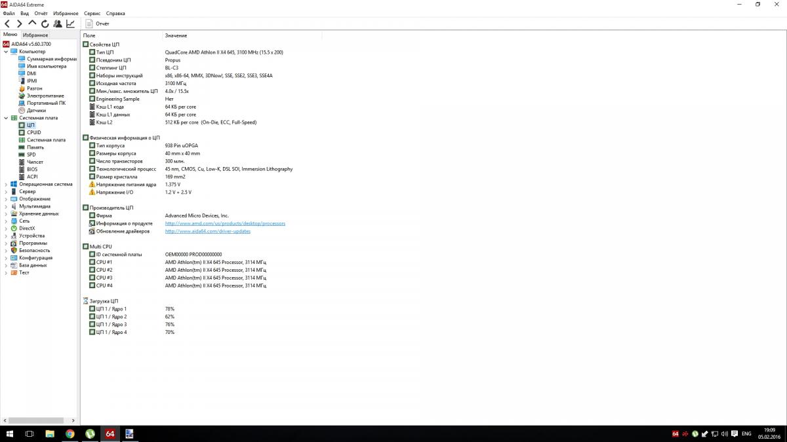Open the Сервис menu
Screen dimensions: 787x442
(92, 13)
